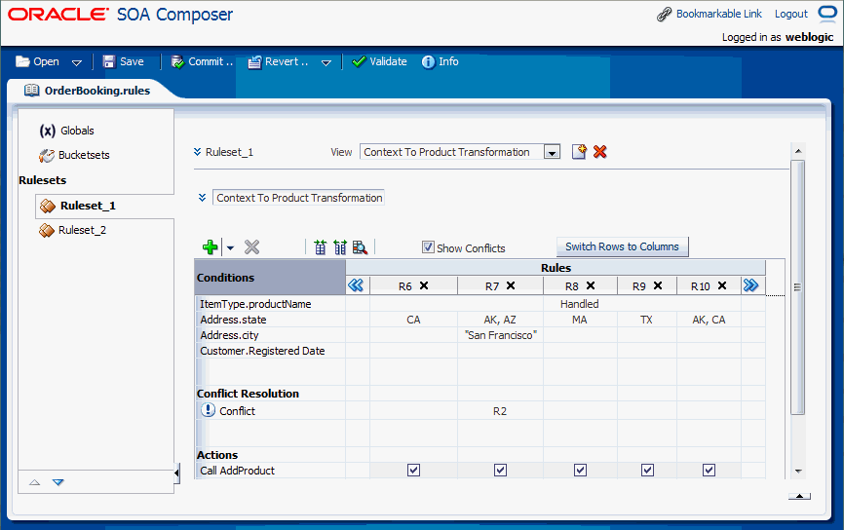Open the dropdown arrow next to Open
The height and width of the screenshot is (530, 844).
click(76, 62)
